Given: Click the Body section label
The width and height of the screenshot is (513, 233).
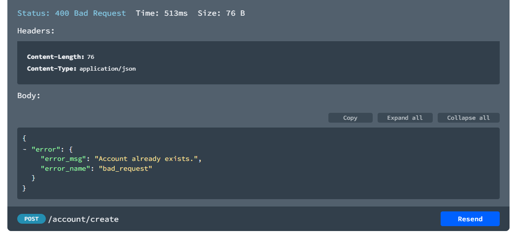Looking at the screenshot, I should click(x=29, y=96).
